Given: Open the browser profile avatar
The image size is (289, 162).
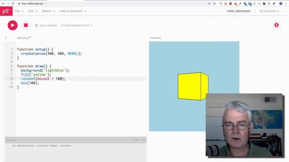Looking at the screenshot, I should click(281, 4).
